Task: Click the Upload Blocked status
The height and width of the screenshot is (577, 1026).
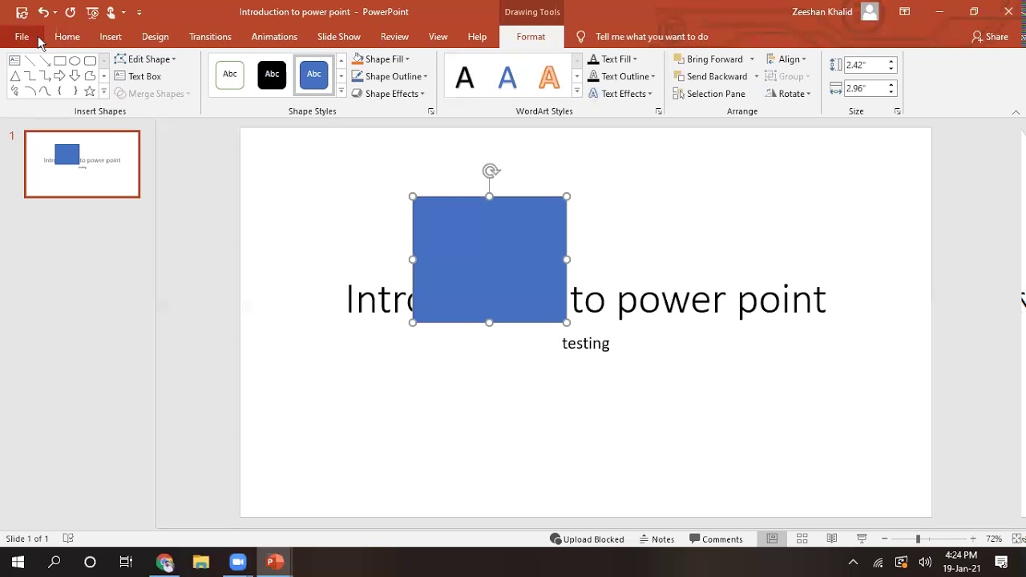Action: (587, 539)
